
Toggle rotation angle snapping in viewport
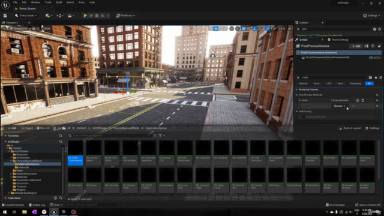[255, 29]
